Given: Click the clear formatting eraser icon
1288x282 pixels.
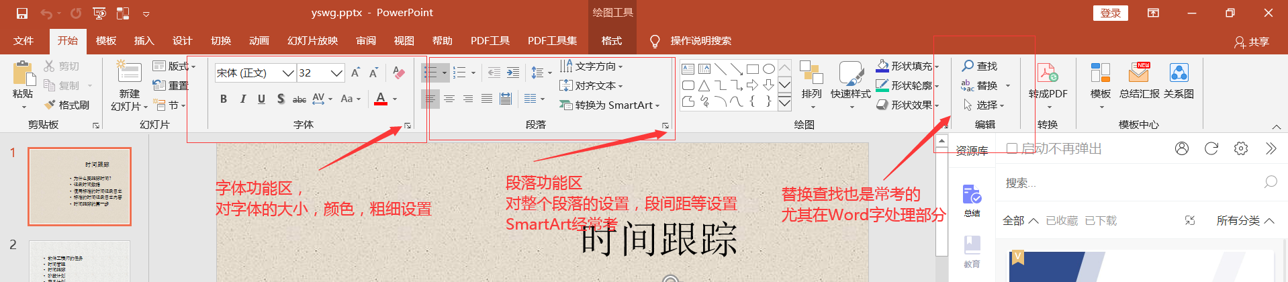Looking at the screenshot, I should [399, 73].
